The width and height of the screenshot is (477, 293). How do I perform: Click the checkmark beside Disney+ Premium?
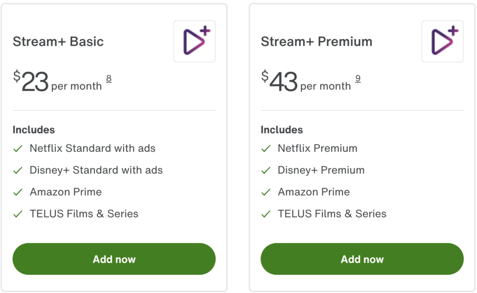[266, 170]
